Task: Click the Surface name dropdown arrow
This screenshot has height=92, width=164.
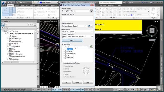Action: [x=88, y=47]
